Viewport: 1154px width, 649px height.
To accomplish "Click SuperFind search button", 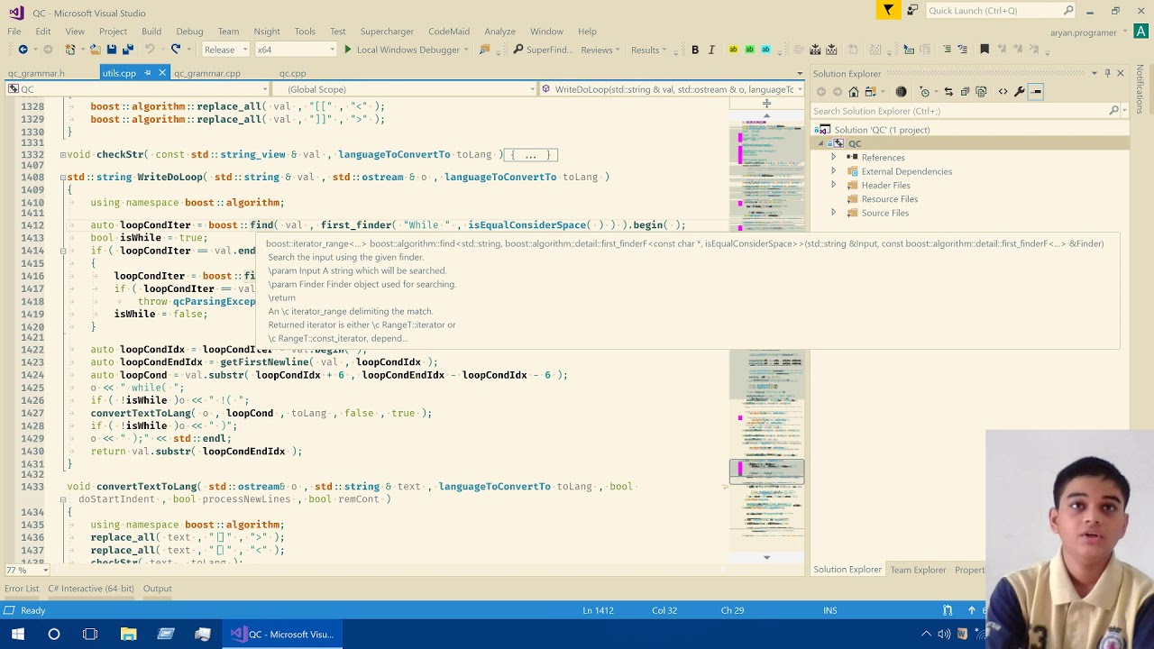I will tap(543, 50).
